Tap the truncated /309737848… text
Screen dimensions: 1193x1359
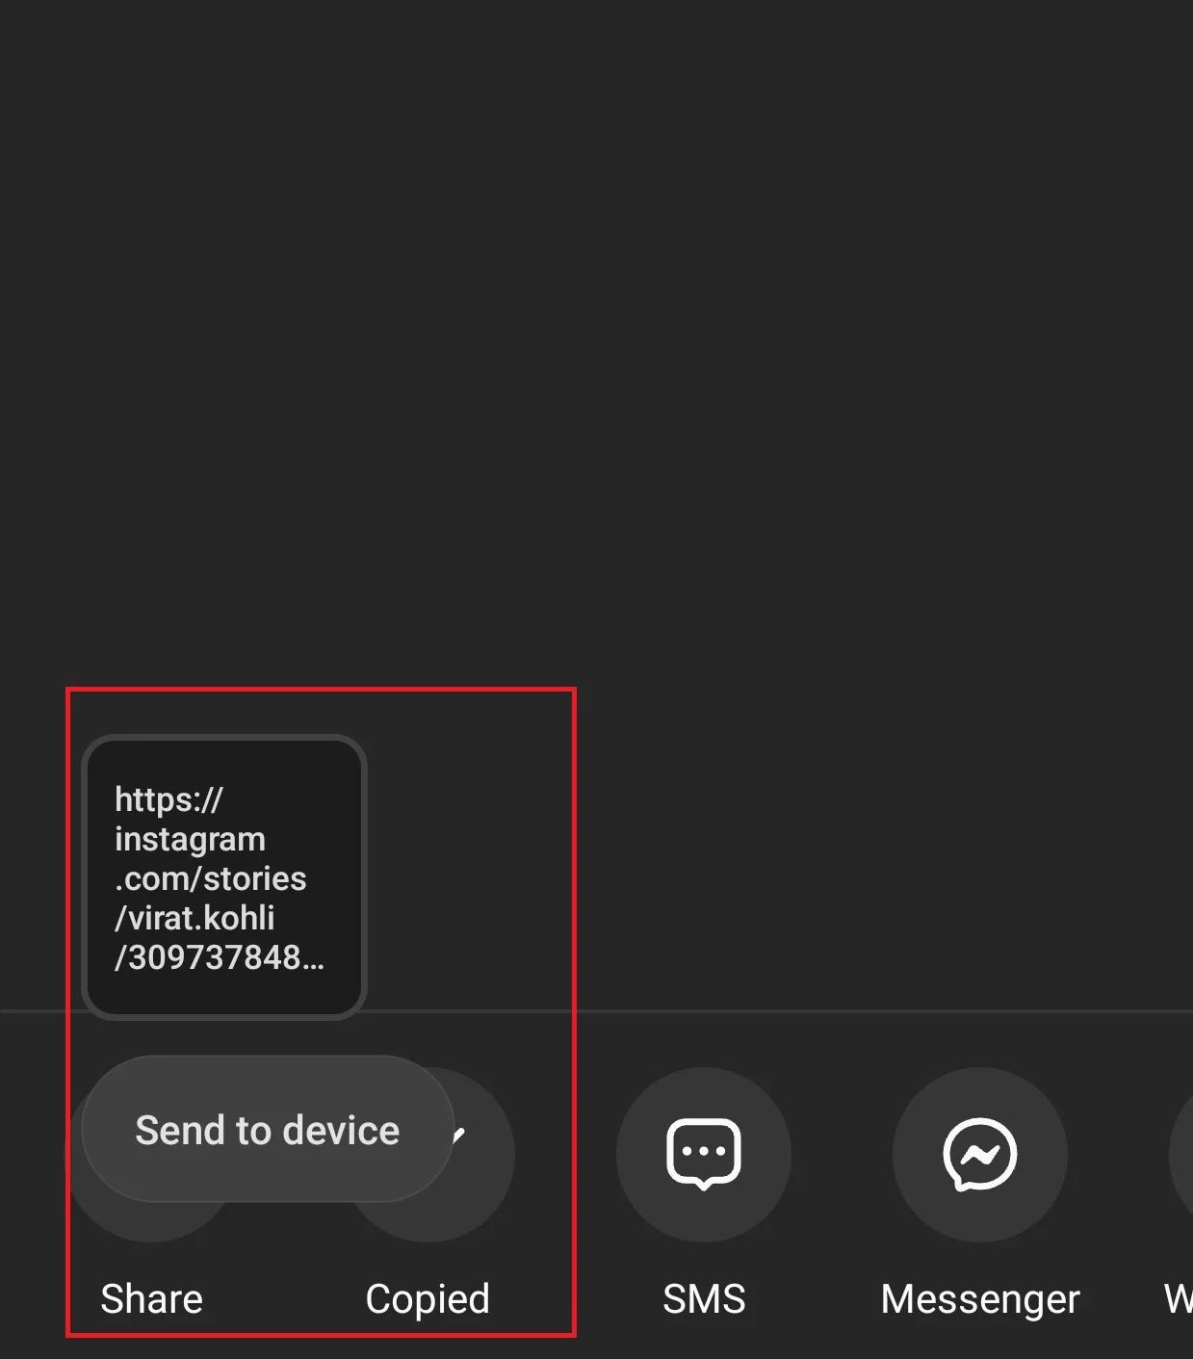tap(220, 957)
